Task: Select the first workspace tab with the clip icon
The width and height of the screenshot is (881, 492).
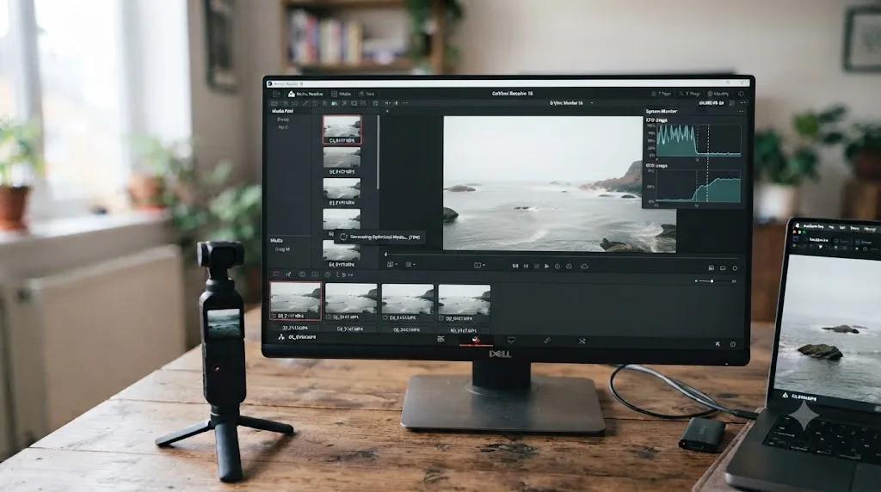Action: pyautogui.click(x=305, y=94)
